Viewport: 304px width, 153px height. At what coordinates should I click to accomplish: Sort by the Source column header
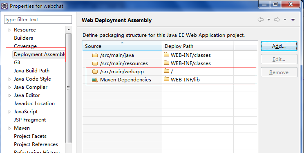pyautogui.click(x=122, y=46)
